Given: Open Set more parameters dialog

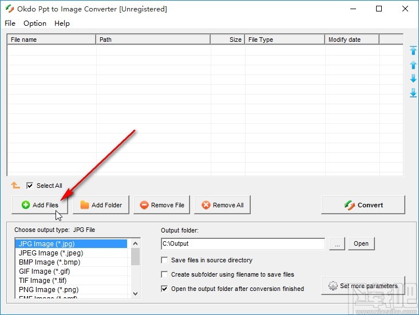Looking at the screenshot, I should [x=363, y=286].
